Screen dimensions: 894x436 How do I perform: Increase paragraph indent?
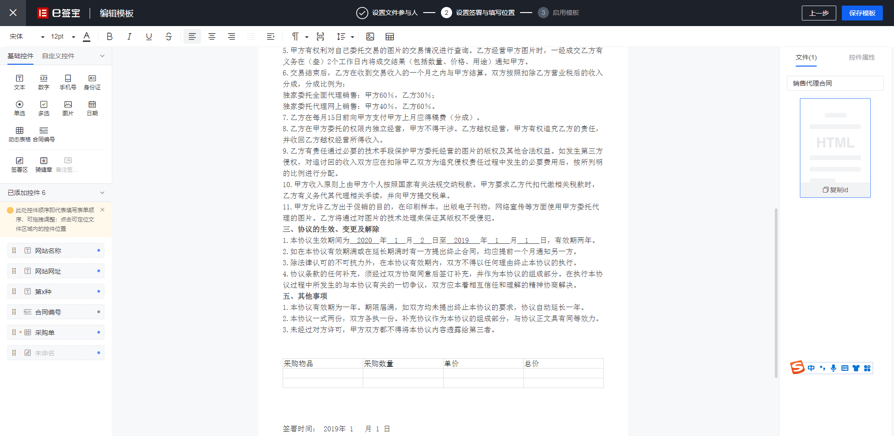click(271, 36)
